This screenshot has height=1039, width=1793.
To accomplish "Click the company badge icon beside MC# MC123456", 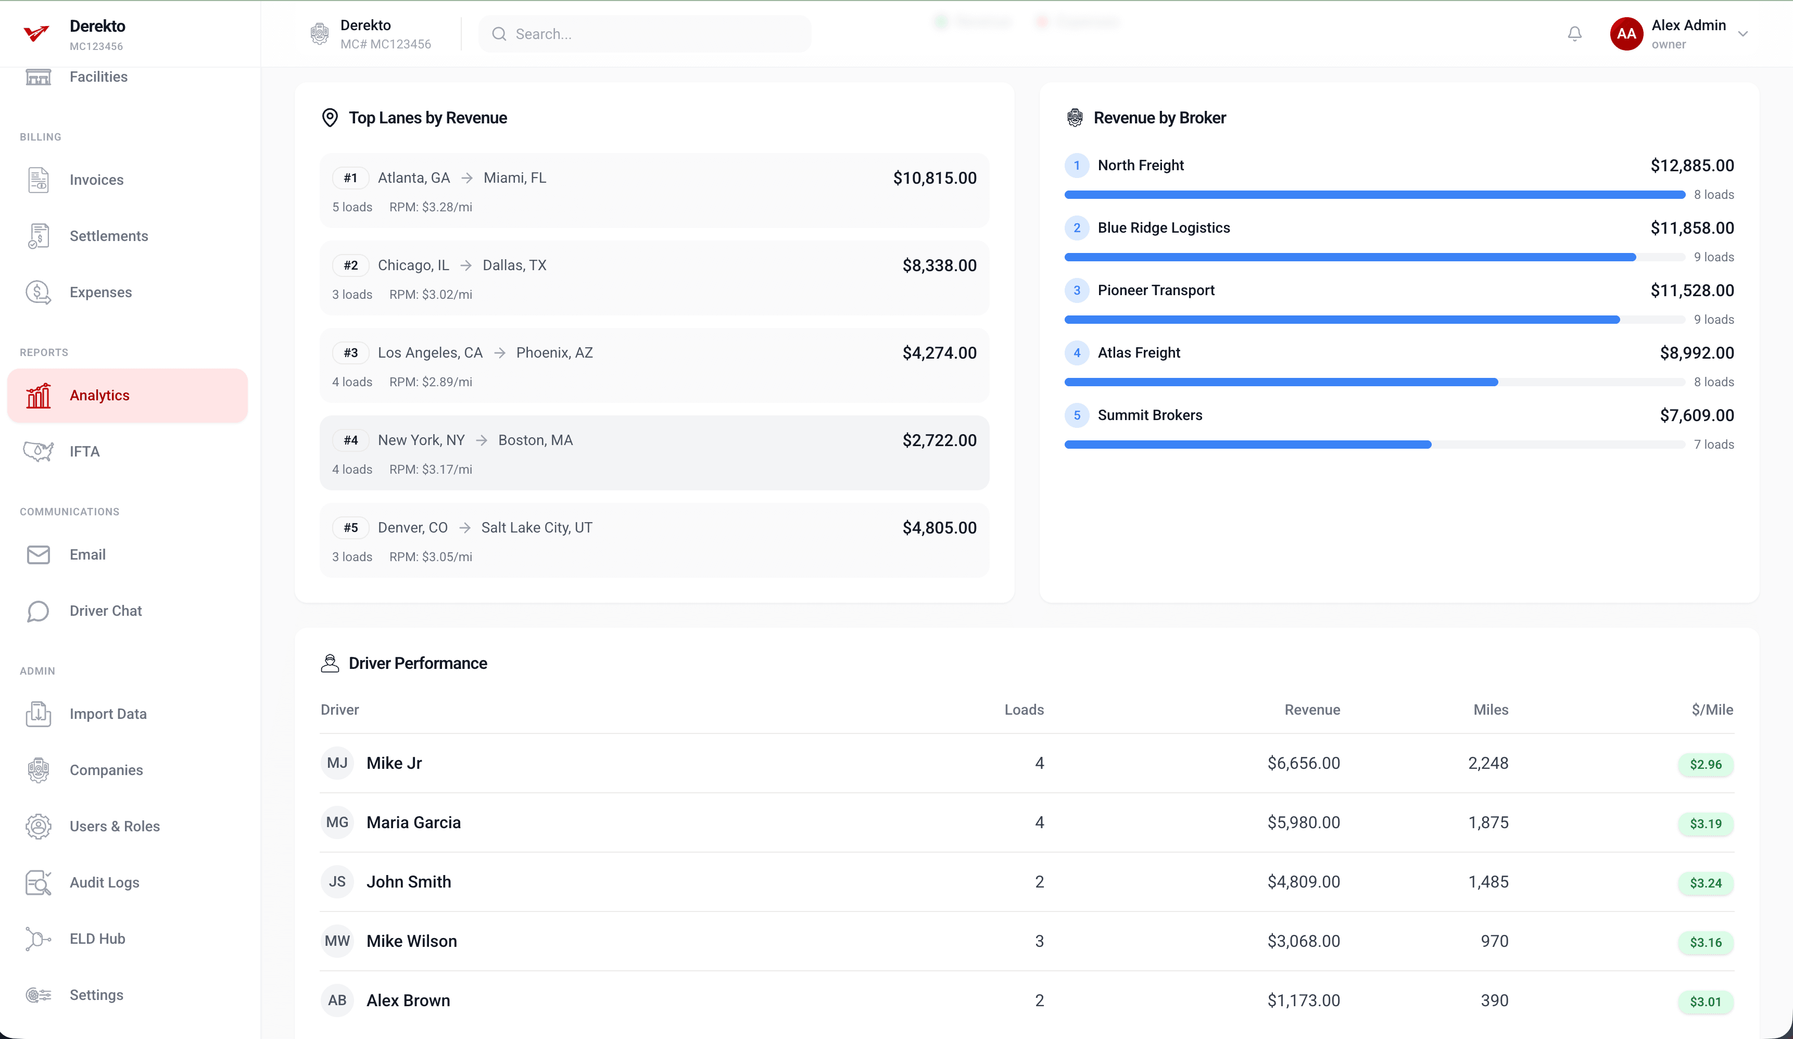I will coord(320,33).
